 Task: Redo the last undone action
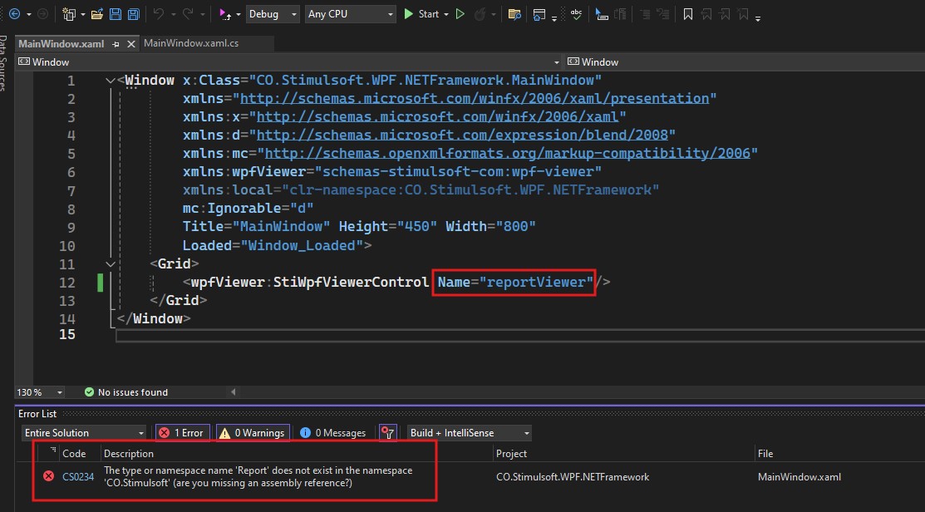tap(188, 13)
